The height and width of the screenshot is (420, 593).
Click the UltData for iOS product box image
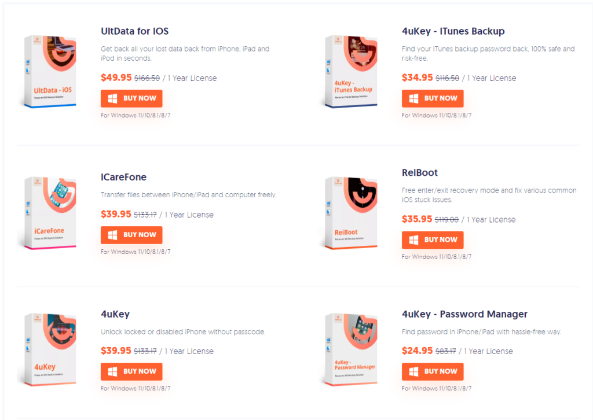click(51, 71)
